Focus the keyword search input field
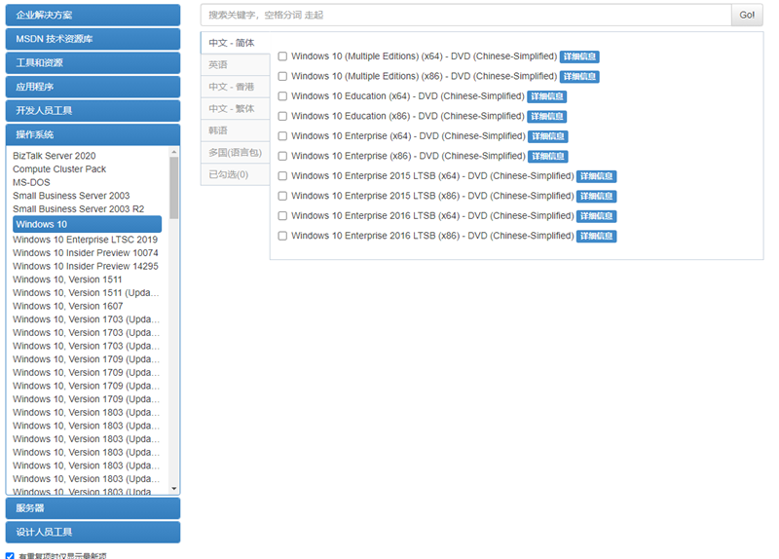This screenshot has width=779, height=559. point(465,15)
